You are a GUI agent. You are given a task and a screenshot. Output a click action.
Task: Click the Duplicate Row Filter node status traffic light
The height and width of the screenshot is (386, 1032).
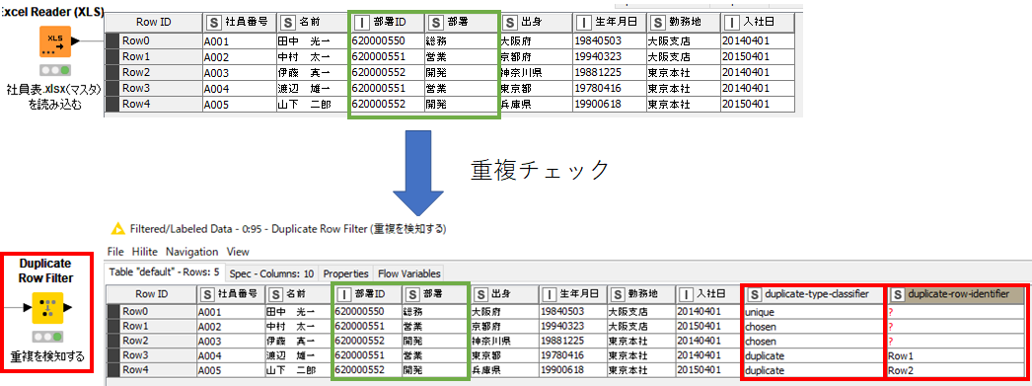coord(48,336)
